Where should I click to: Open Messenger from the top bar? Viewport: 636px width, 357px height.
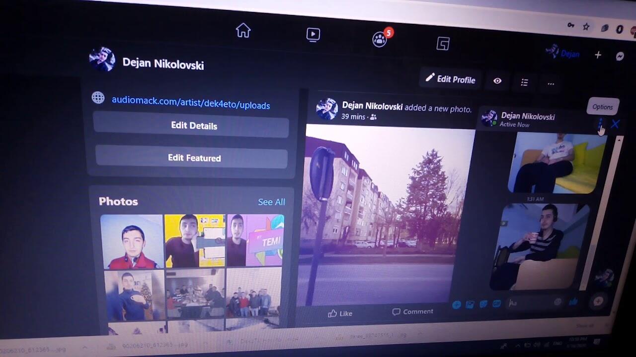click(x=620, y=56)
